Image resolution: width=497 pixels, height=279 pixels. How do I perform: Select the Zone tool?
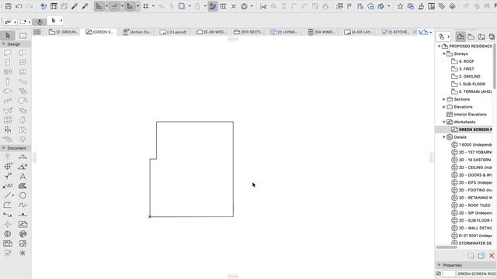pos(23,129)
